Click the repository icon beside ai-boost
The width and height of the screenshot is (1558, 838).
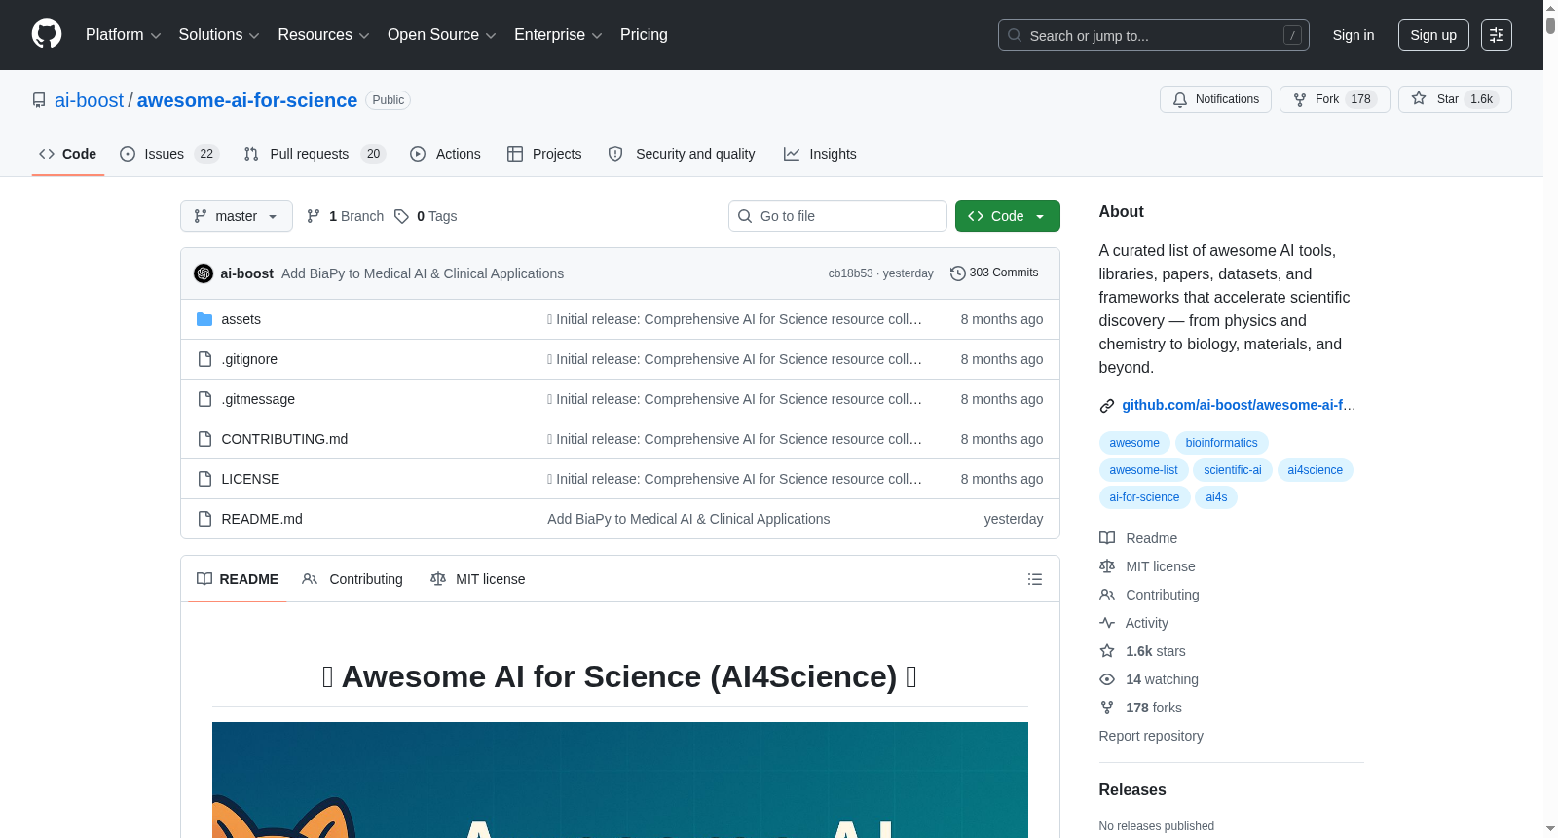point(39,100)
